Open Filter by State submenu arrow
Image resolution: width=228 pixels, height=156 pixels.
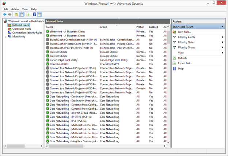tap(222, 42)
